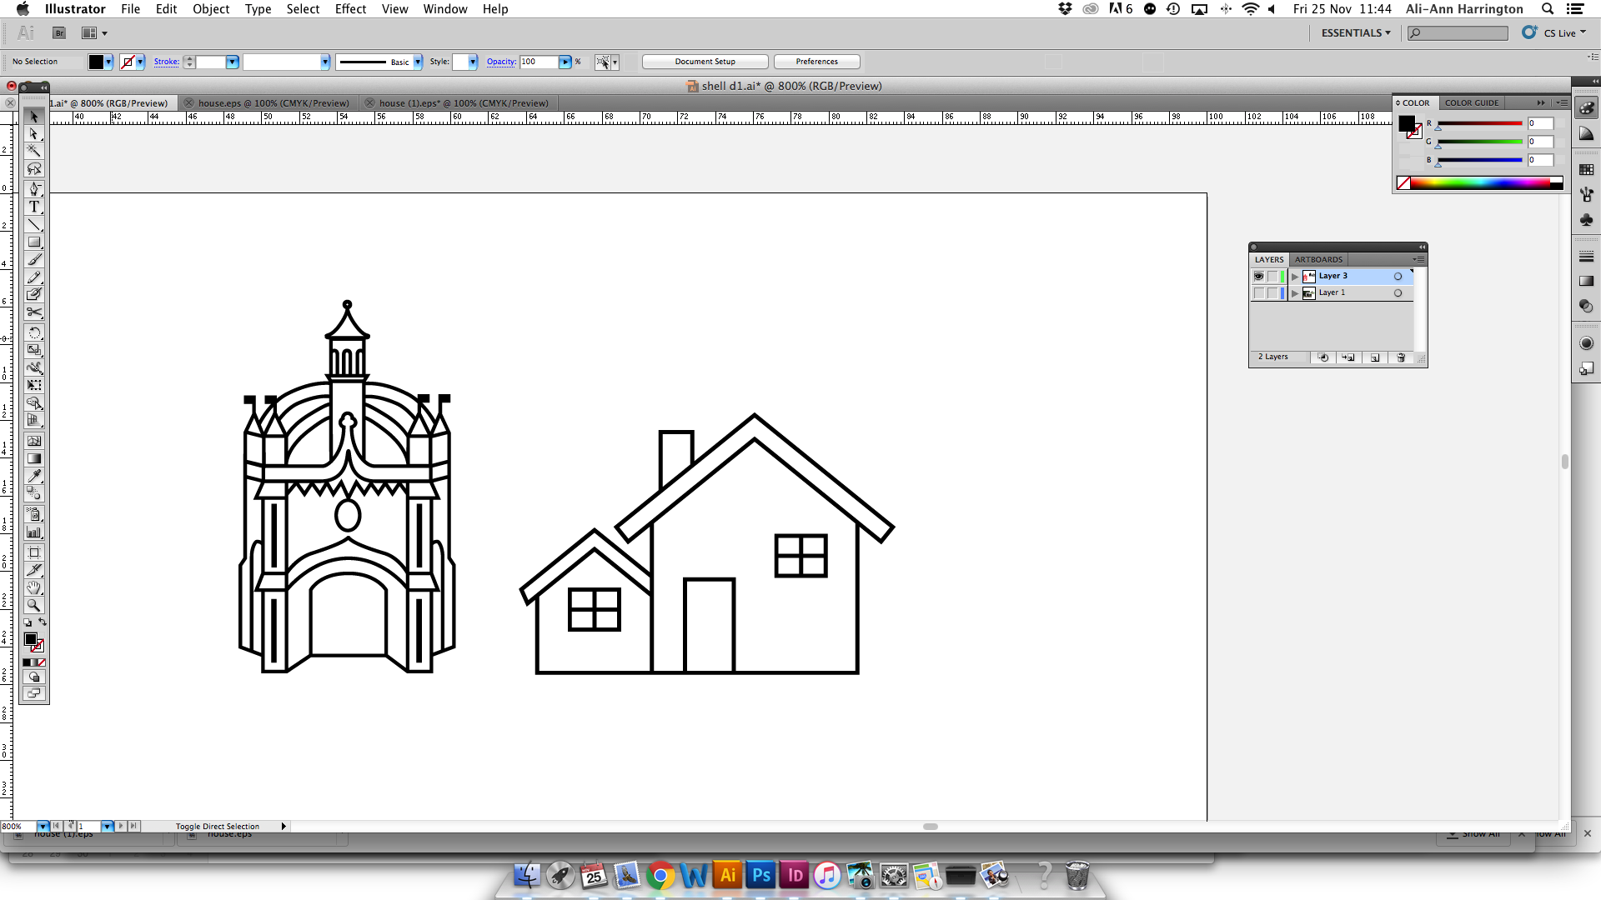The height and width of the screenshot is (900, 1601).
Task: Toggle lock box for Layer 3
Action: click(x=1272, y=276)
